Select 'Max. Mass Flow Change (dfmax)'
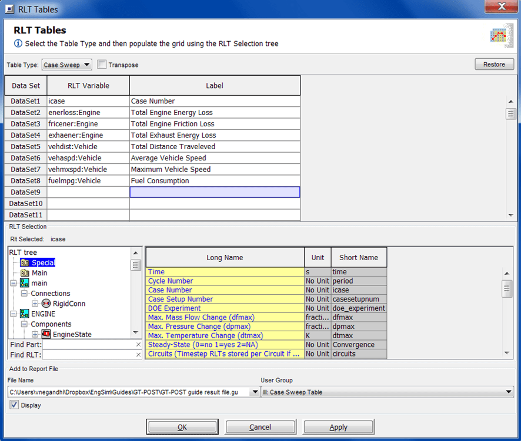This screenshot has width=521, height=441. [x=225, y=318]
